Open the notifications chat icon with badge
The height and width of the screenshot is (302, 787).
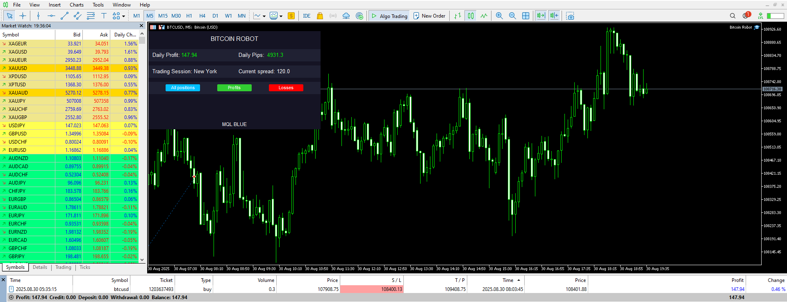746,16
